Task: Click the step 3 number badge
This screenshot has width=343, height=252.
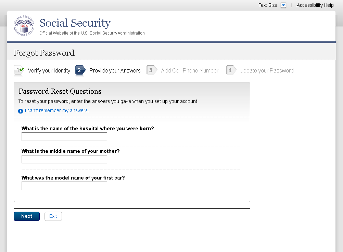Action: pos(151,70)
